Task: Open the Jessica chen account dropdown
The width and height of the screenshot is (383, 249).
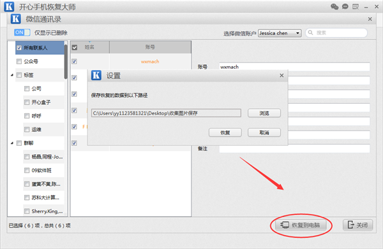Action: click(x=280, y=33)
